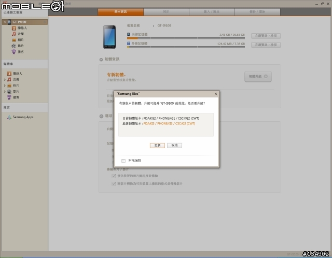The image size is (332, 258).
Task: Click 取消 to cancel the firmware upgrade
Action: coord(174,145)
